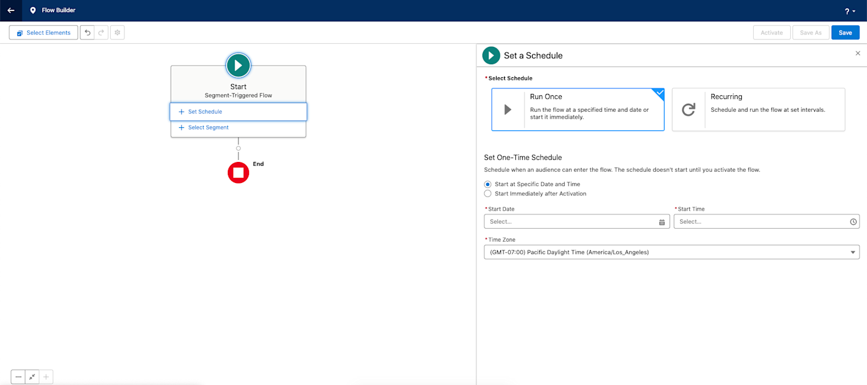This screenshot has height=385, width=867.
Task: Redo the last change
Action: [x=102, y=33]
